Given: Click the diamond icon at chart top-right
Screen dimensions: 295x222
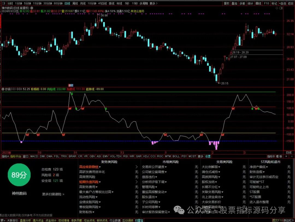Looking at the screenshot, I should [277, 8].
